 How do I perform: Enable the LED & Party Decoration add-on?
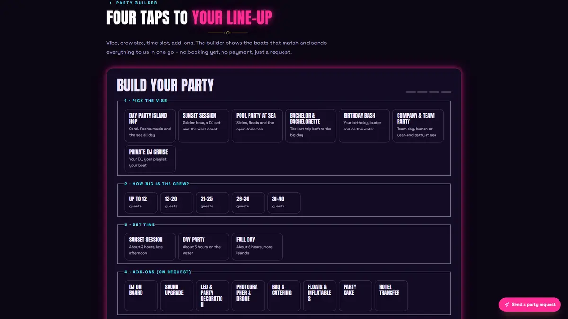(213, 296)
